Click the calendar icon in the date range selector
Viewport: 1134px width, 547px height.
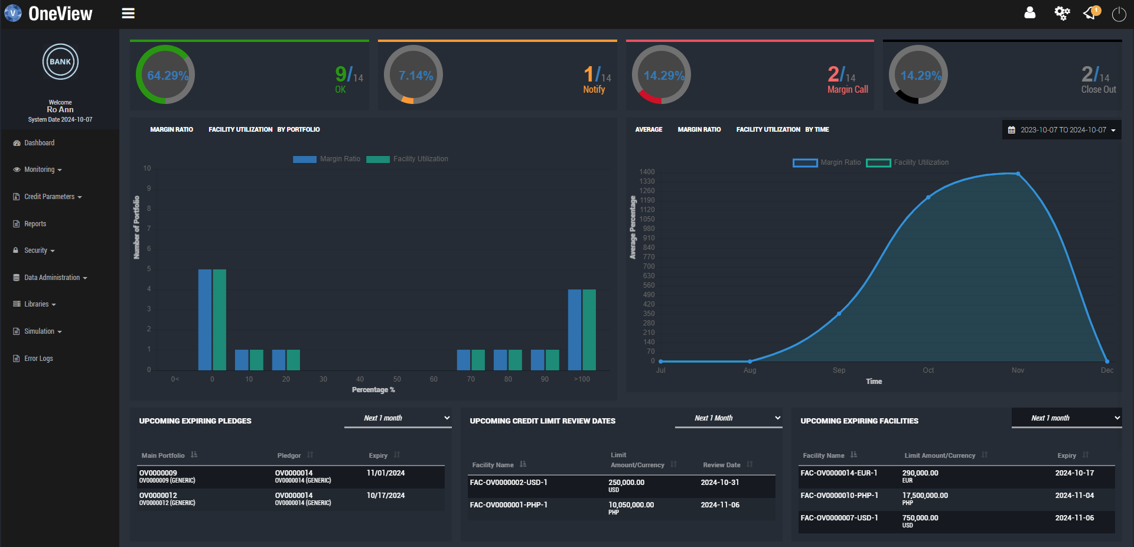[1011, 129]
